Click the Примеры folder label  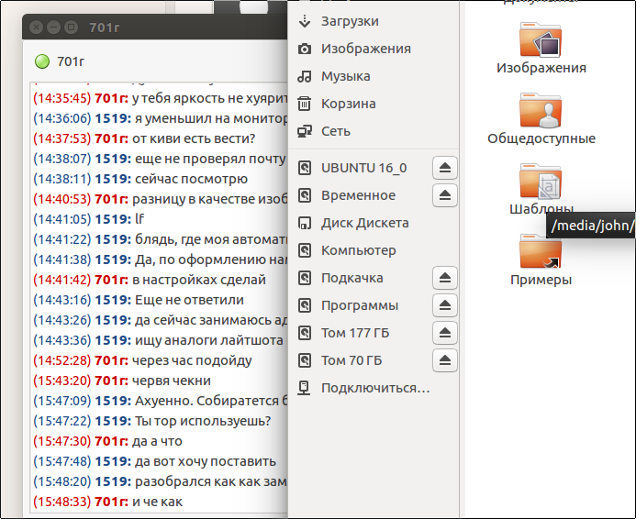(541, 280)
